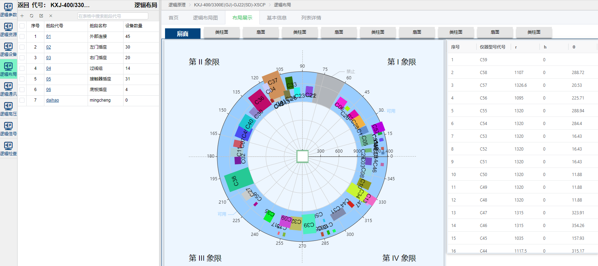Open the 逻辑高压 sidebar module
Viewport: 598px width, 266px height.
8,109
